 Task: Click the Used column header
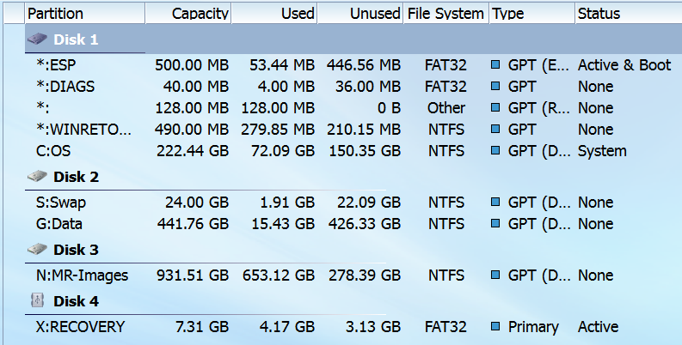298,14
